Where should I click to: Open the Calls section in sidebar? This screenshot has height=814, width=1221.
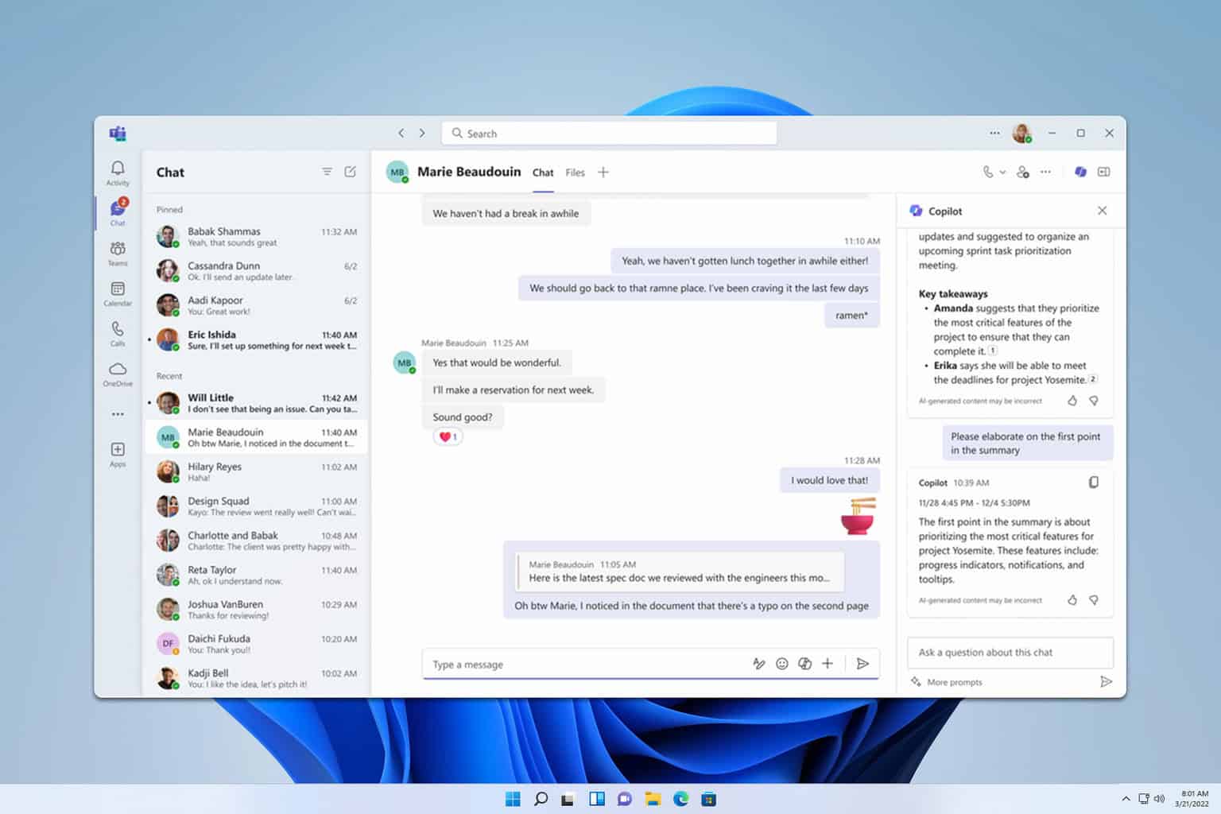pos(118,334)
